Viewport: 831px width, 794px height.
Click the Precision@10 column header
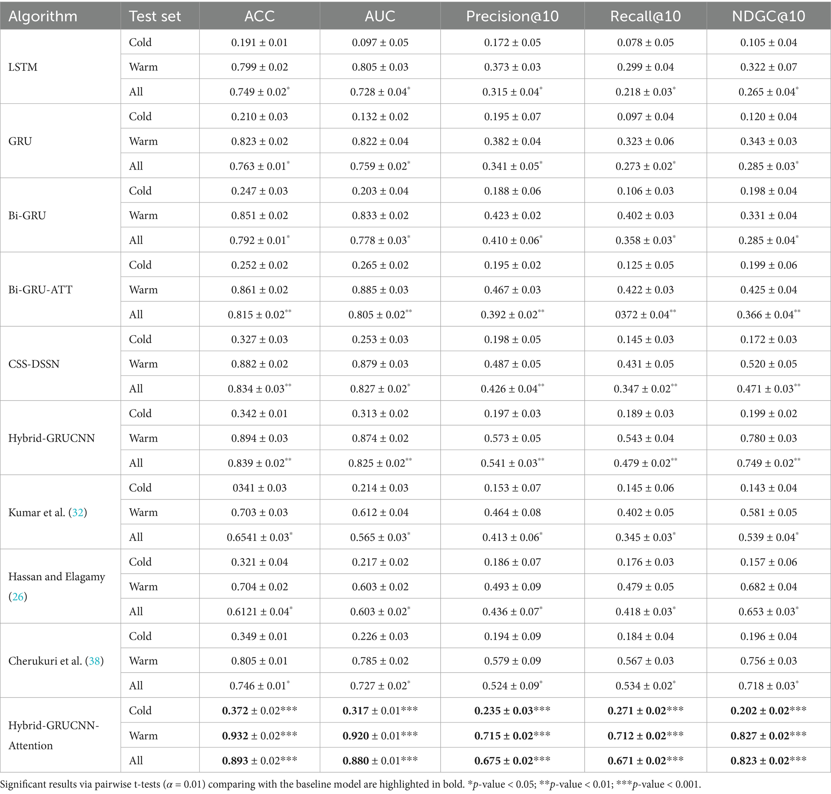[512, 16]
